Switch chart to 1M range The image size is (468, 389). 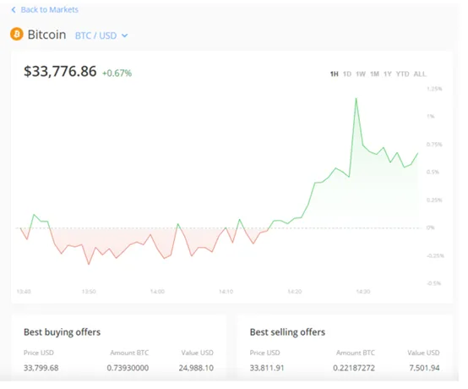(374, 74)
